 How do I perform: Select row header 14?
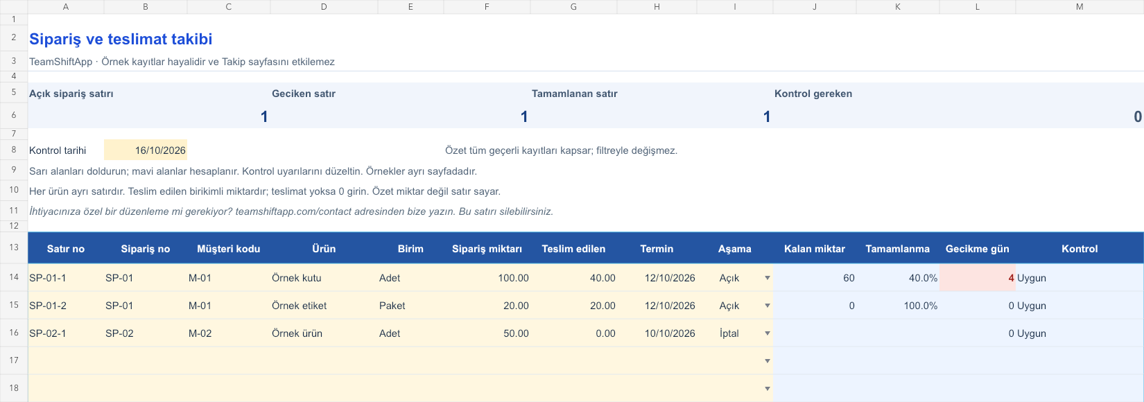[x=14, y=277]
